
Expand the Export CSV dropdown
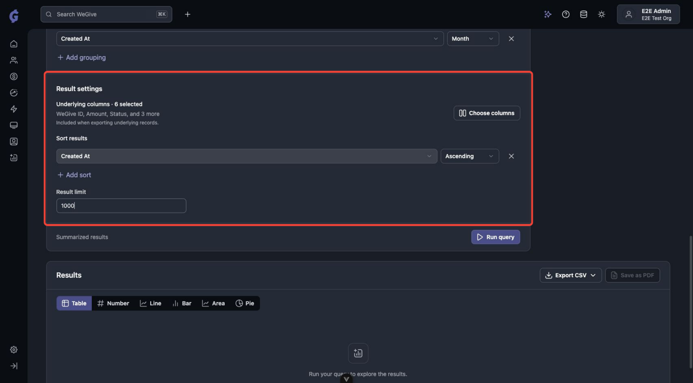click(x=571, y=275)
